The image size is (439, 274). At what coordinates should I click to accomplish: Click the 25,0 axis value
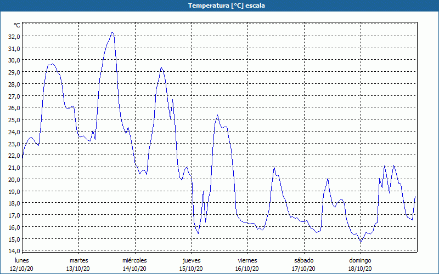(15, 120)
